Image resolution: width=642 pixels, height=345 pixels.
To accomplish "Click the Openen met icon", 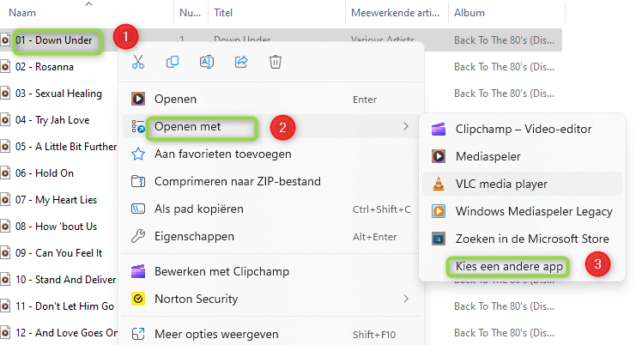I will [x=138, y=127].
